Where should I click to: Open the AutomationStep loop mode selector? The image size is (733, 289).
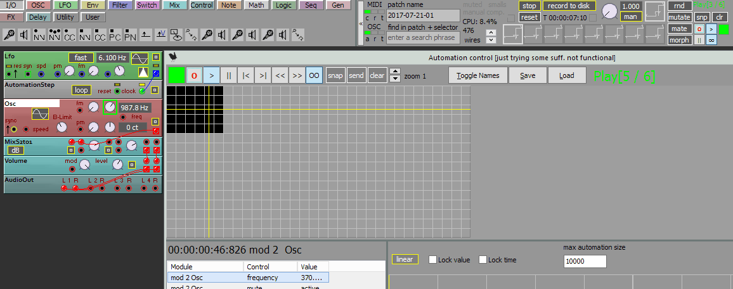(x=81, y=90)
